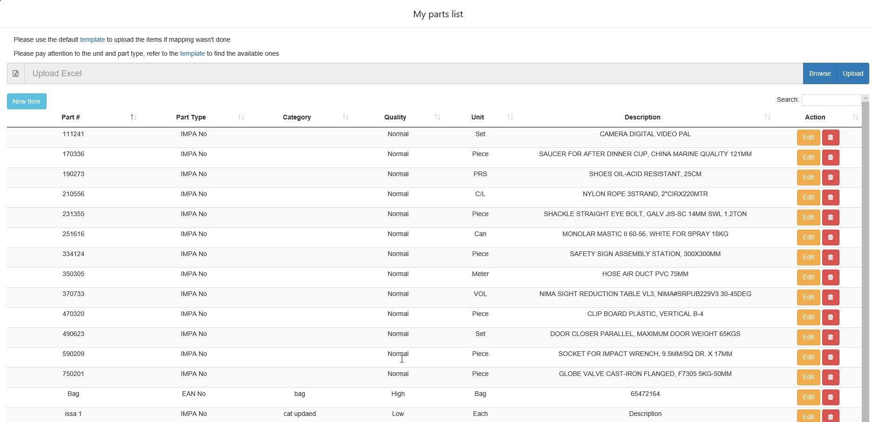Edit part 111241 CAMERA DIGITAL VIDEO PAL
Screen dimensions: 872x422
point(808,138)
